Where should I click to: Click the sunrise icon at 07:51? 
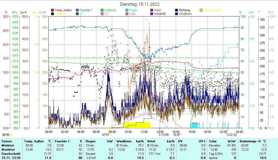coord(111,135)
